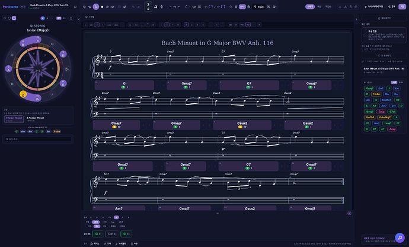Open the floating purple music note button
The height and width of the screenshot is (247, 409).
point(400,238)
